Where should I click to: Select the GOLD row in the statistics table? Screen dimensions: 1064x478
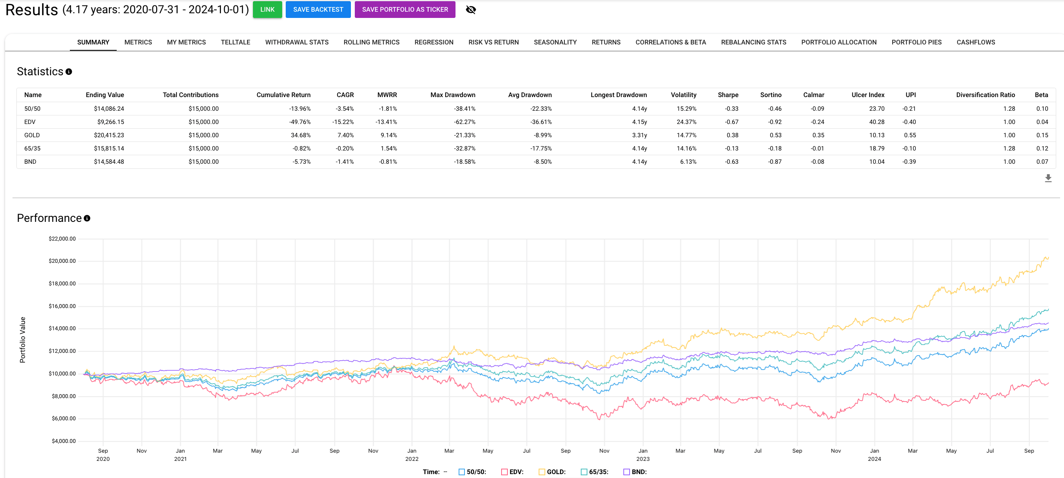click(x=32, y=135)
